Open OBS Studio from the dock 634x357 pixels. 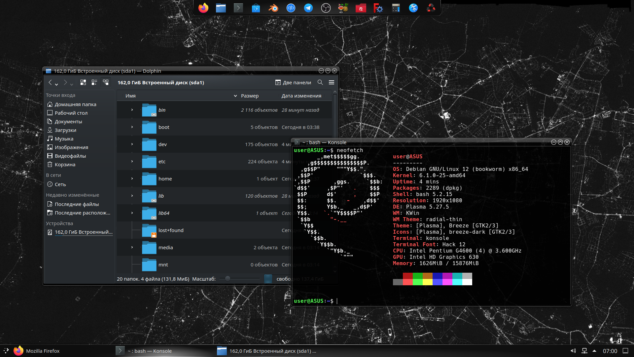pos(326,8)
